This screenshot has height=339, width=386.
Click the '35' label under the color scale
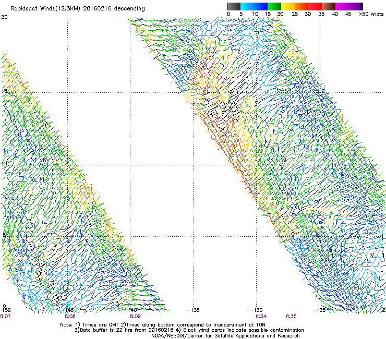pos(321,14)
